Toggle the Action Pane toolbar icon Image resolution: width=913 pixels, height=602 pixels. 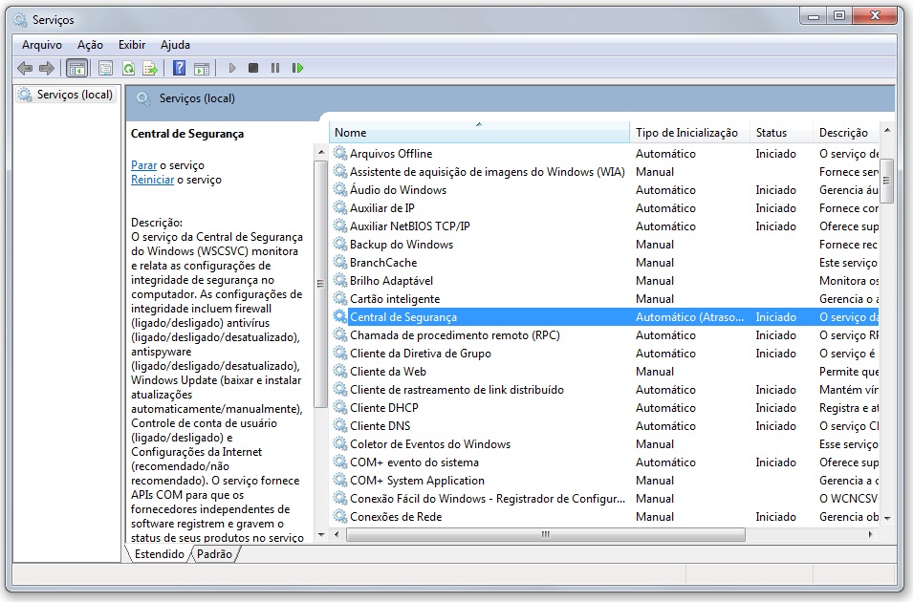(x=202, y=68)
